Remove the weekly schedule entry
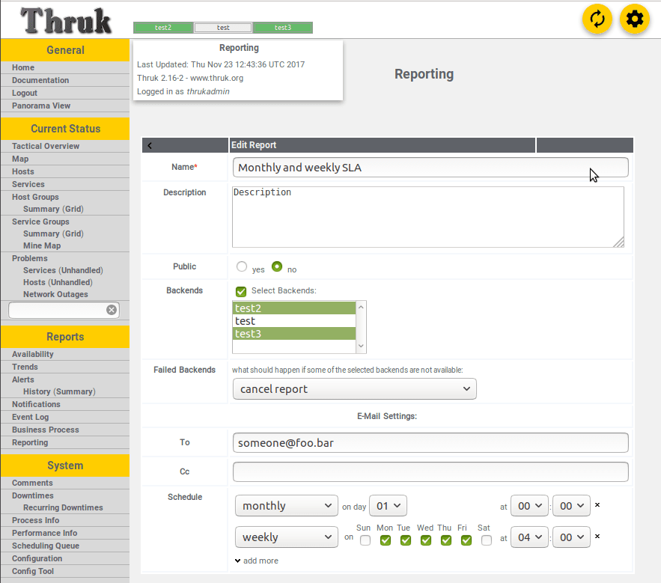This screenshot has width=661, height=583. 597,536
